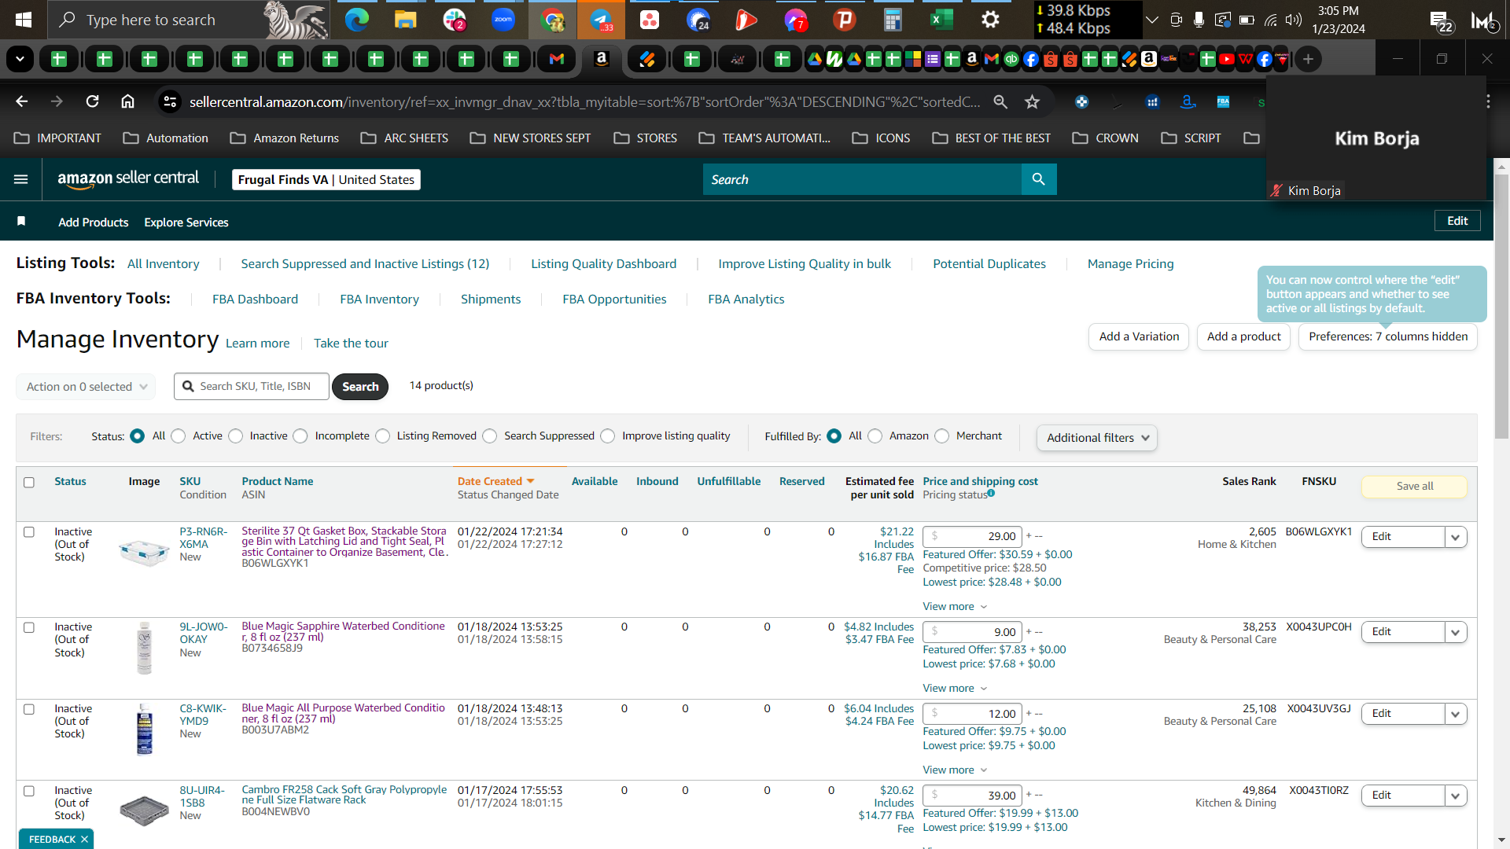Switch to Amazon browser tab
Screen dimensions: 1510x849
pyautogui.click(x=602, y=59)
